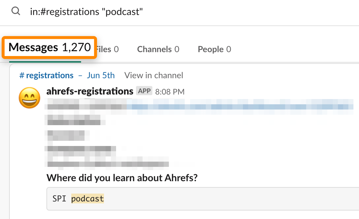The width and height of the screenshot is (359, 219).
Task: Click the bot name ahrefs-registrations
Action: [90, 91]
